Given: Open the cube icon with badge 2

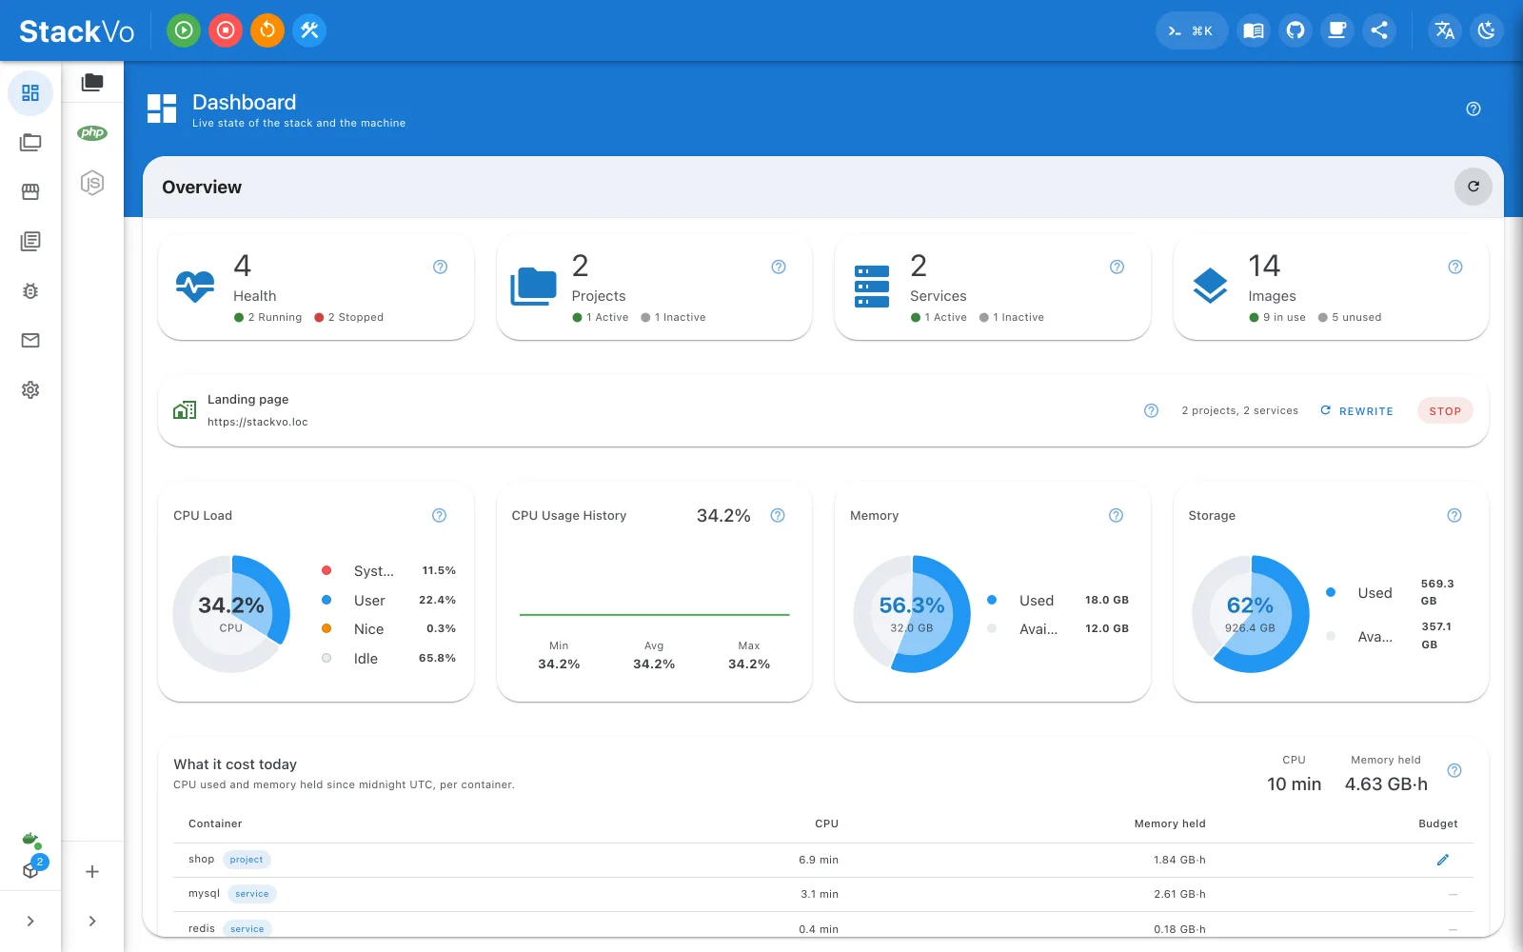Looking at the screenshot, I should click(32, 869).
